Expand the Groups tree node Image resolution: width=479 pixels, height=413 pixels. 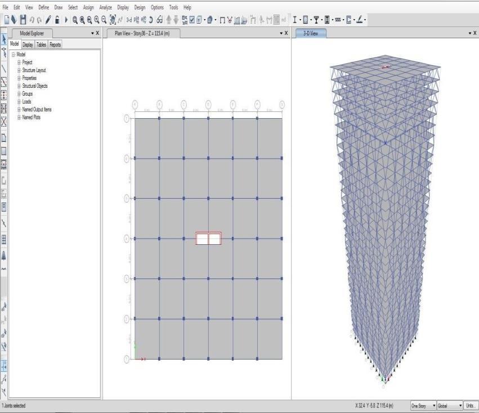[x=19, y=94]
